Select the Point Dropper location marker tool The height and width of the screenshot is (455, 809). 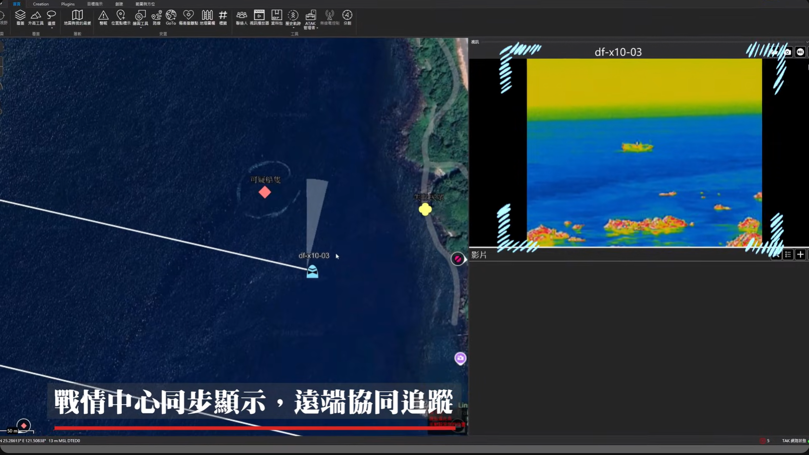[121, 17]
